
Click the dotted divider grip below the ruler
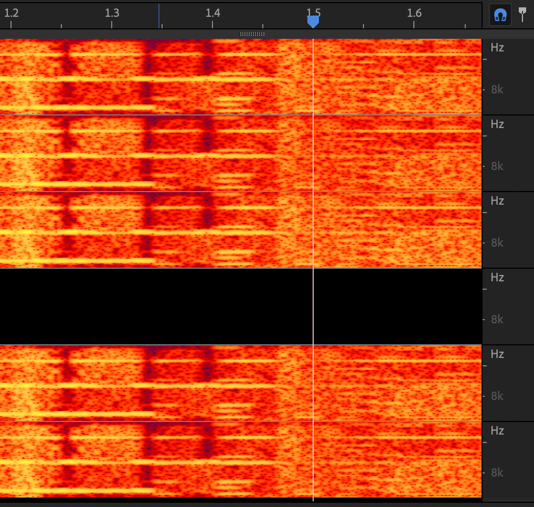(x=252, y=34)
